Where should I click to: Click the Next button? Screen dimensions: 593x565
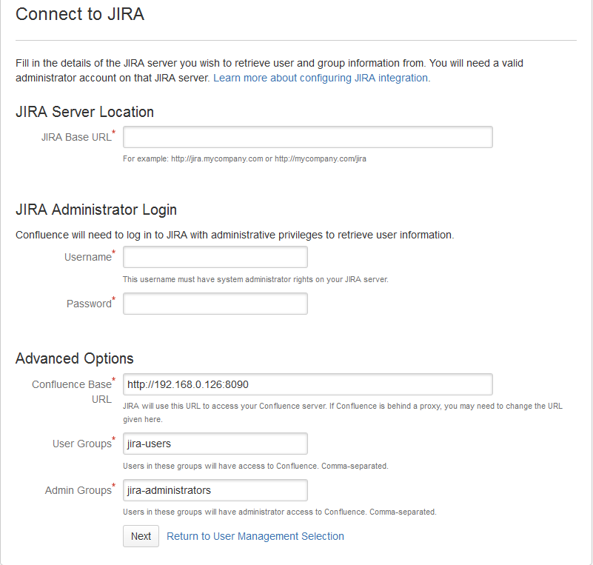(x=141, y=536)
